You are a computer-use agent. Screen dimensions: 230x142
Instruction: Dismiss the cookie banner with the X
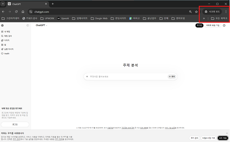pyautogui.click(x=227, y=133)
